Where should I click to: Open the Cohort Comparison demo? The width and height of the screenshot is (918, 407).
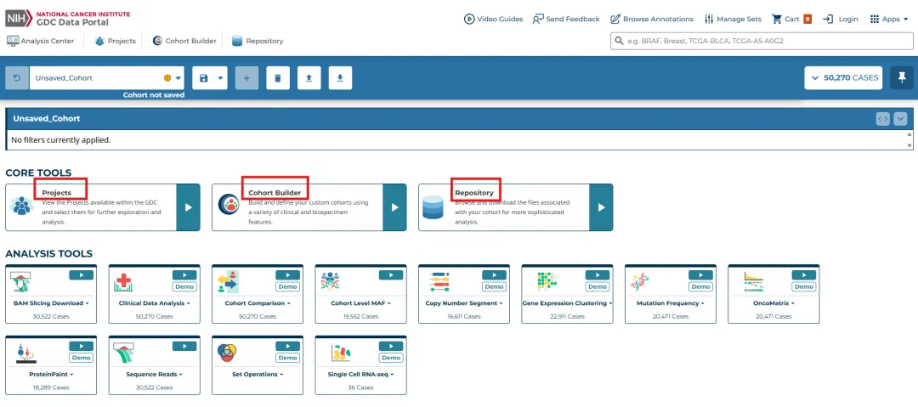(287, 287)
